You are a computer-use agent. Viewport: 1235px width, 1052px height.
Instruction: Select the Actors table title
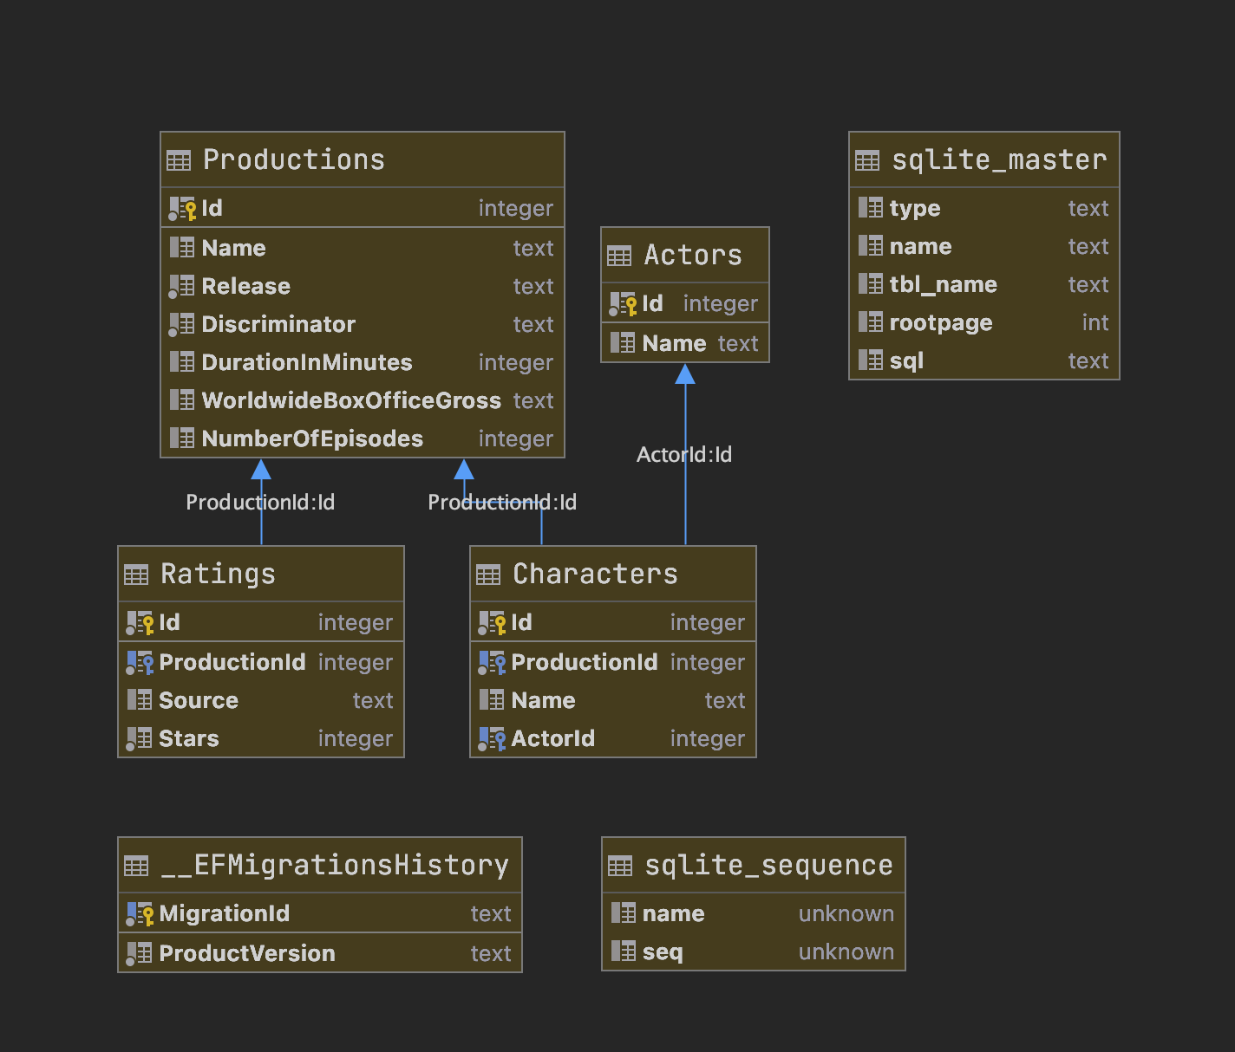point(693,255)
